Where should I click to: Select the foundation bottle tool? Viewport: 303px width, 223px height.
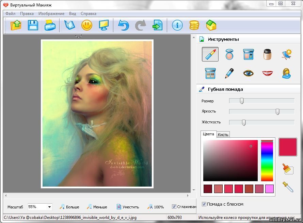coord(268,54)
